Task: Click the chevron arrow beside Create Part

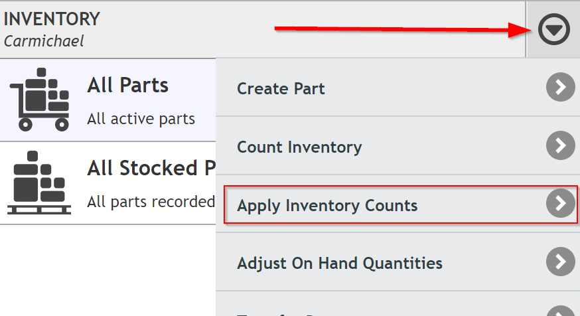Action: pos(560,88)
